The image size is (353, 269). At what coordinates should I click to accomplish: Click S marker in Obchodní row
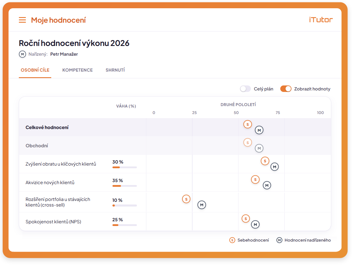click(248, 143)
